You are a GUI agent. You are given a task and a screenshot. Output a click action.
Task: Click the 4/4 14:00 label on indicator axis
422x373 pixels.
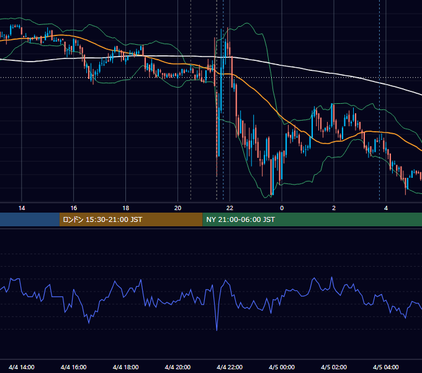(22, 367)
